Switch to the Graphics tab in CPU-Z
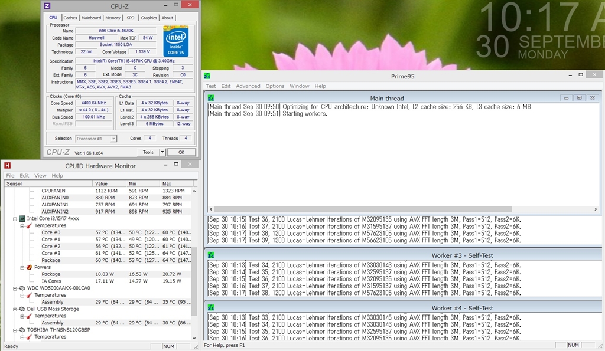 coord(149,18)
